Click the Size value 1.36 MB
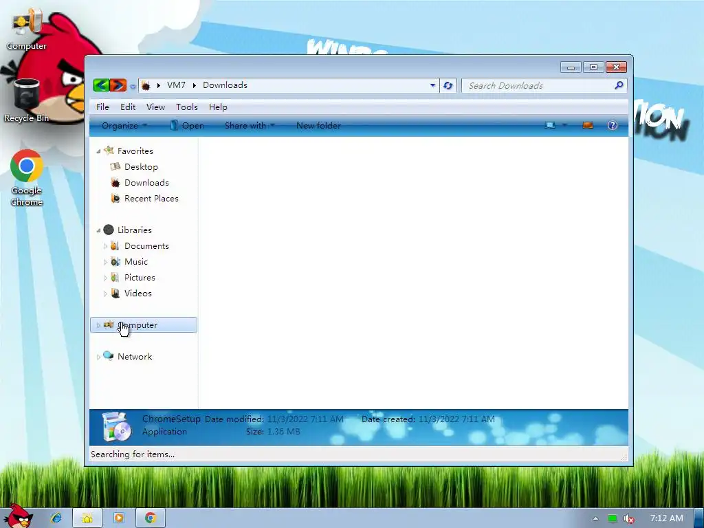 tap(283, 432)
